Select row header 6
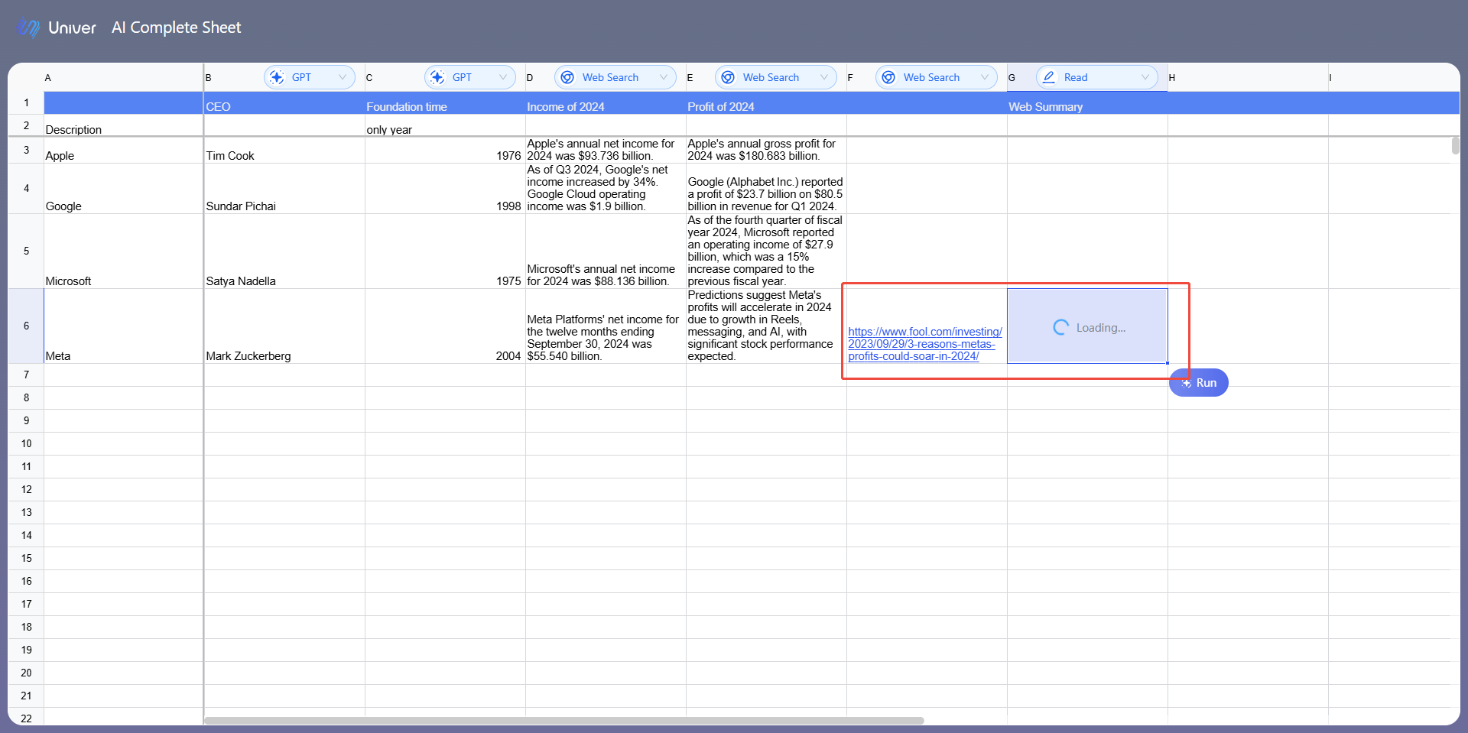This screenshot has height=733, width=1468. pos(26,326)
